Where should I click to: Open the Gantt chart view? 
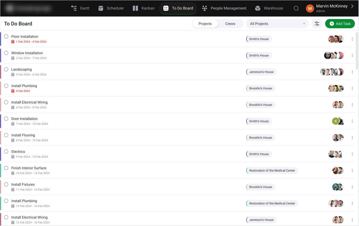tap(80, 8)
